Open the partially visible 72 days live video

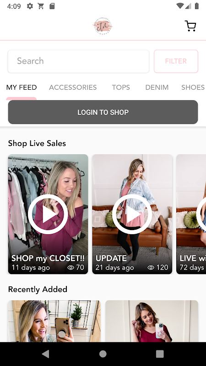[x=191, y=214]
